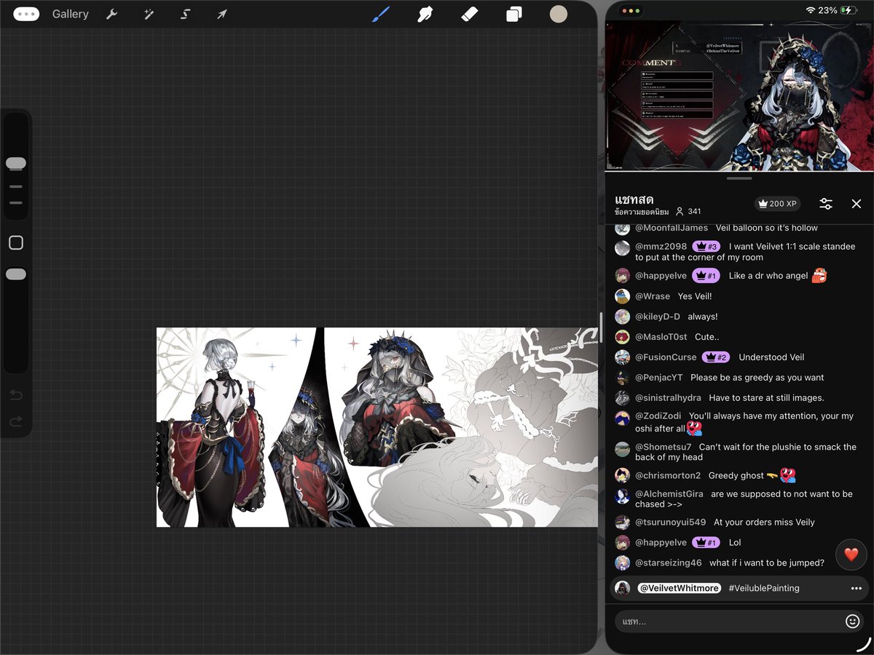Redo the stroke in Procreate
Viewport: 874px width, 655px height.
click(x=16, y=422)
